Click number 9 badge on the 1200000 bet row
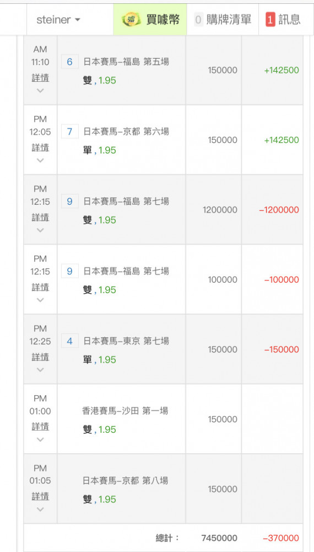The height and width of the screenshot is (552, 314). (x=69, y=201)
